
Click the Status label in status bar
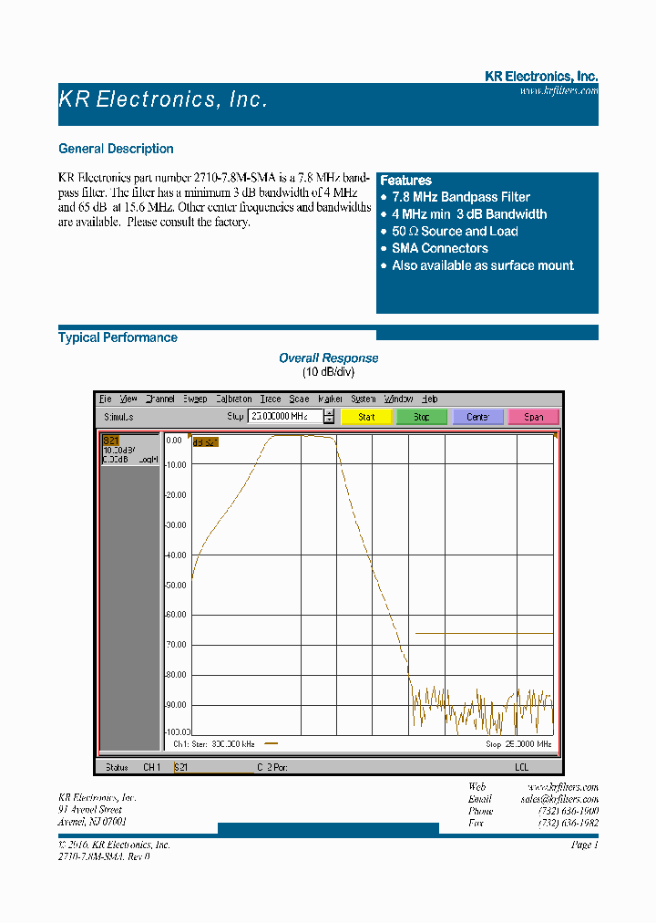[x=117, y=767]
